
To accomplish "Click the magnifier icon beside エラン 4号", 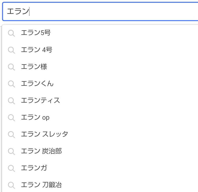I will point(11,50).
